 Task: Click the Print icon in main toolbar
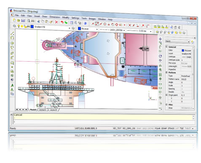pos(32,21)
